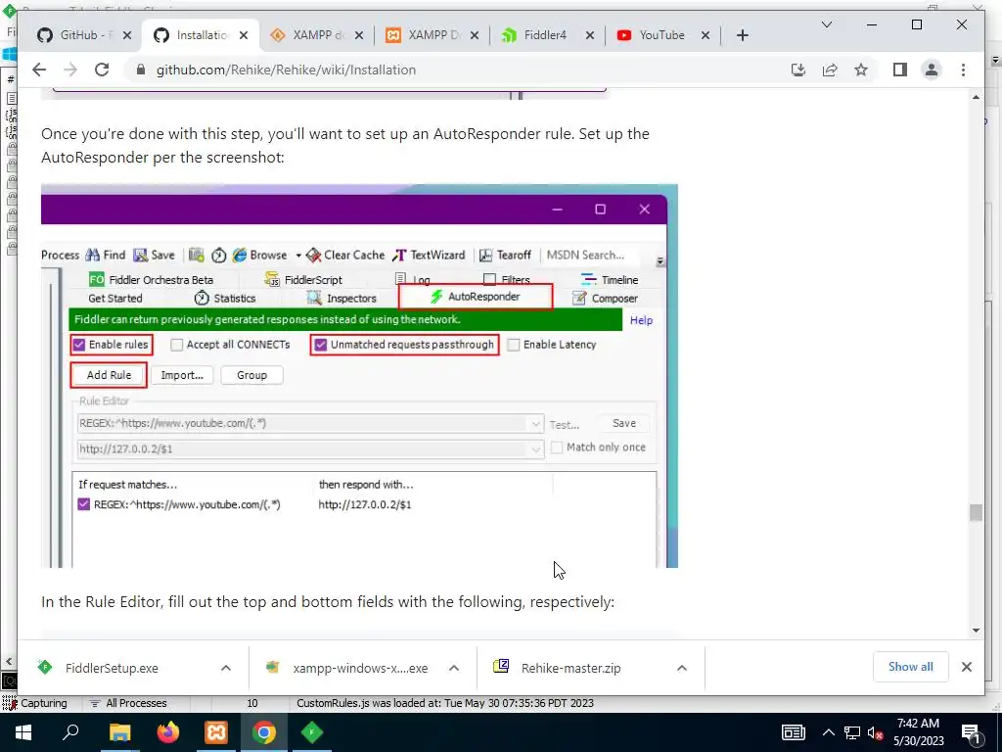
Task: Open the Windows notification center
Action: click(x=970, y=733)
